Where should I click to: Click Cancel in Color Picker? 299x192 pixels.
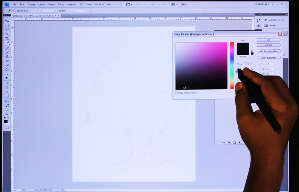coord(268,45)
